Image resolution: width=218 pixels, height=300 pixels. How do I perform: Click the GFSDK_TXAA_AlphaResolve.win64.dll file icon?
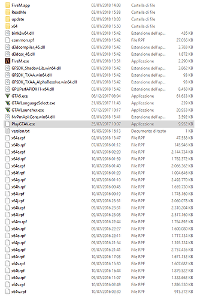tap(7, 82)
